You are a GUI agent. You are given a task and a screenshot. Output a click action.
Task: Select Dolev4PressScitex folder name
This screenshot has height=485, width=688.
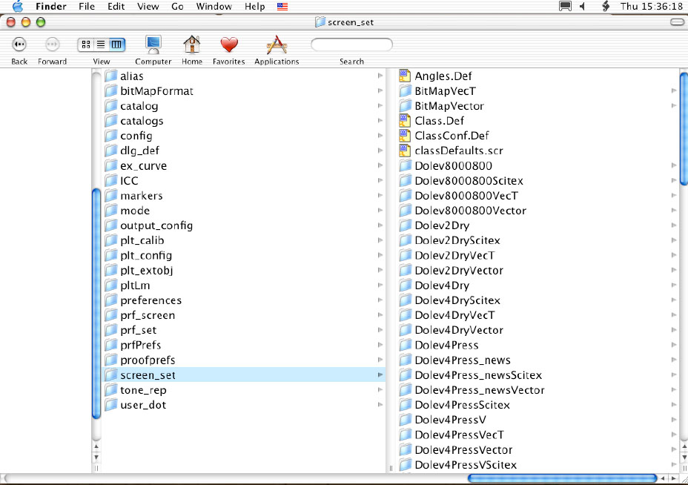[462, 405]
